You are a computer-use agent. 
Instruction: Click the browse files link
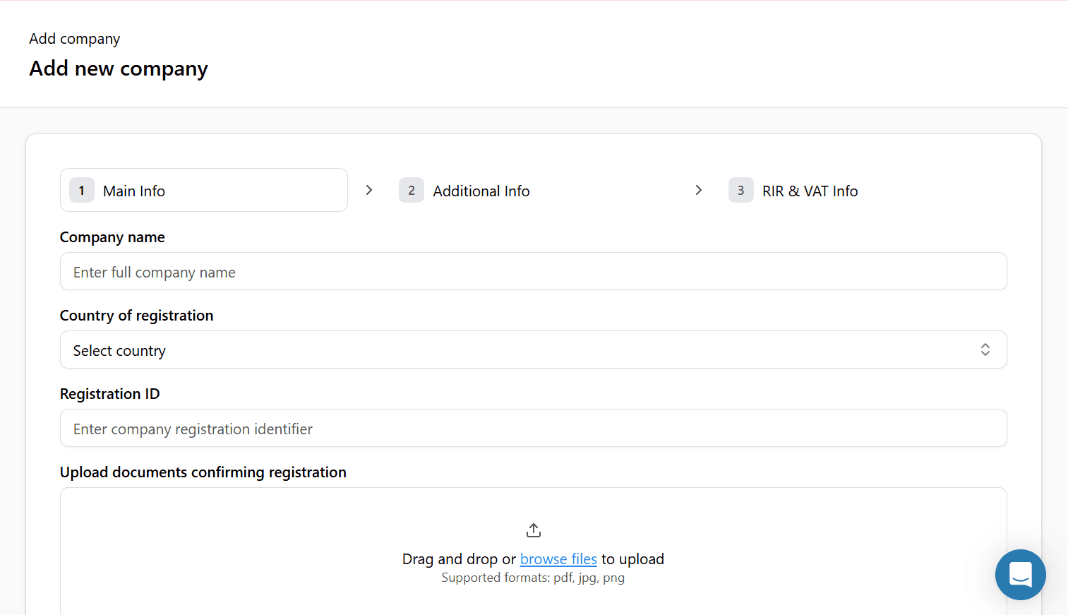coord(558,559)
